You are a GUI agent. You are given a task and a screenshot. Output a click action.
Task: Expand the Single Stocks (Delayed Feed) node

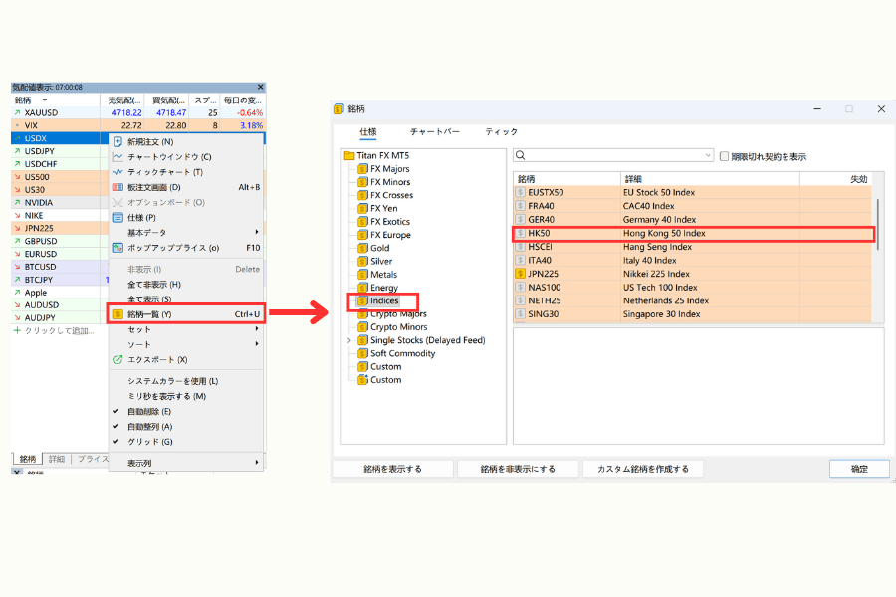pos(348,340)
